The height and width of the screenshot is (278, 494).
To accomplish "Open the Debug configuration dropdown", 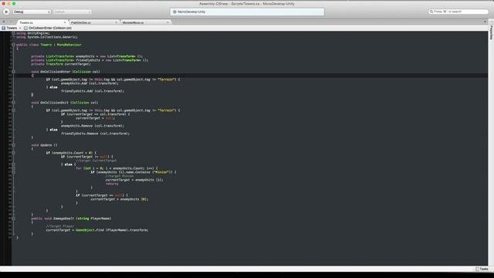I will (x=32, y=12).
